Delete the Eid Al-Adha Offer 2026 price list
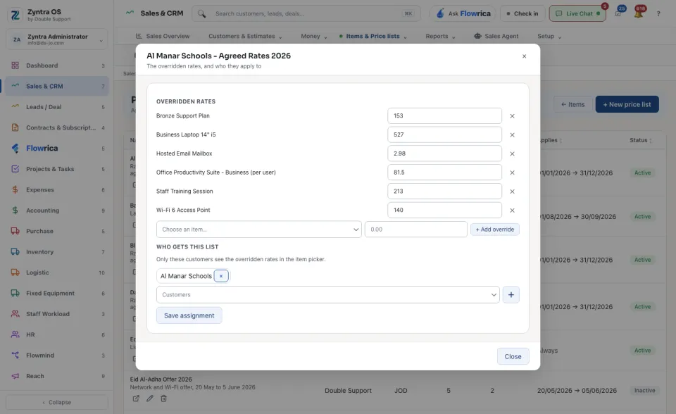Screen dimensions: 676x414 (x=164, y=399)
